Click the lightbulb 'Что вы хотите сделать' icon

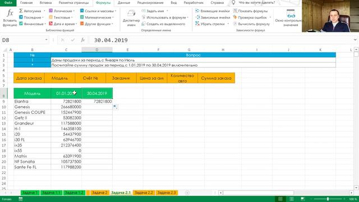pyautogui.click(x=233, y=3)
